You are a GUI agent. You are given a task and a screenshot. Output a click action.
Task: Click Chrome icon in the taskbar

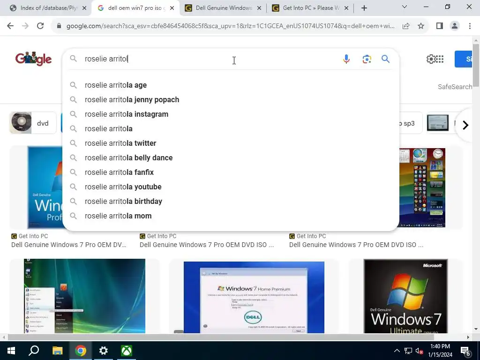tap(81, 351)
